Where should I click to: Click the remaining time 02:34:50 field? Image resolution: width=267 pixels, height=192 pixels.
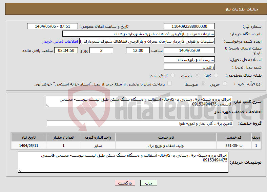(x=66, y=50)
